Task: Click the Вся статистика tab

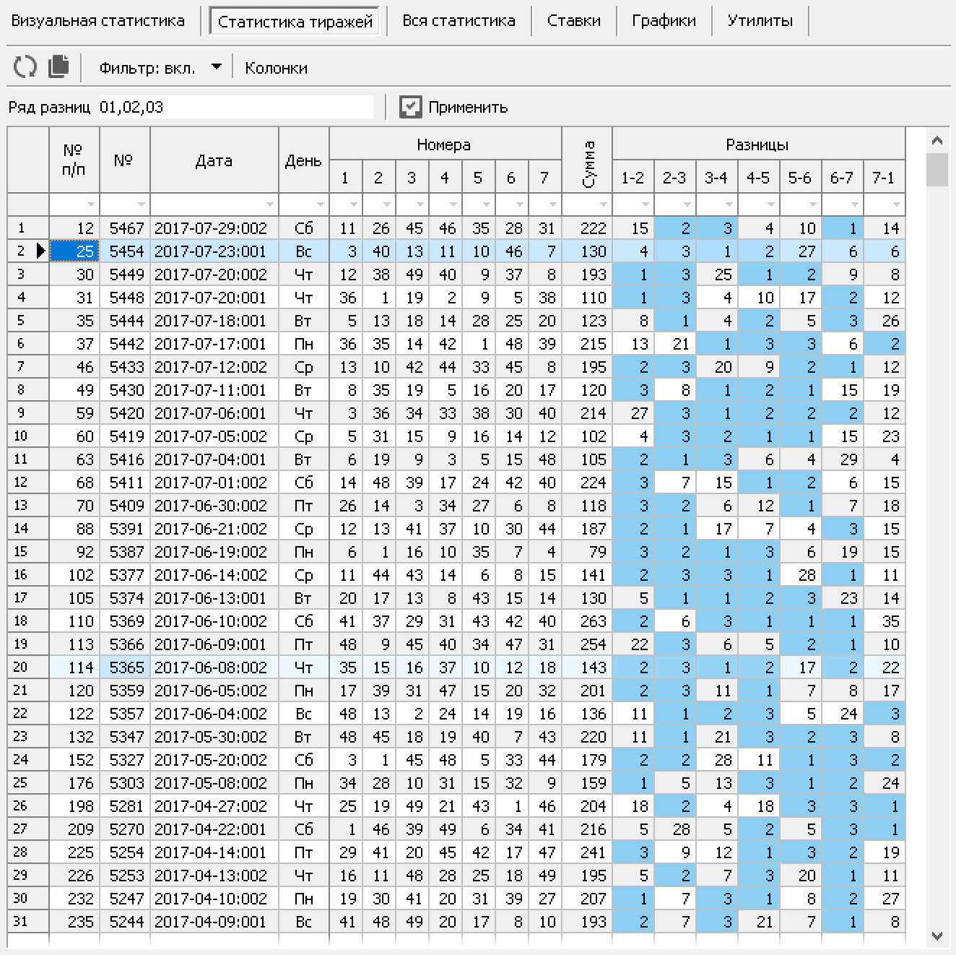Action: pos(459,21)
